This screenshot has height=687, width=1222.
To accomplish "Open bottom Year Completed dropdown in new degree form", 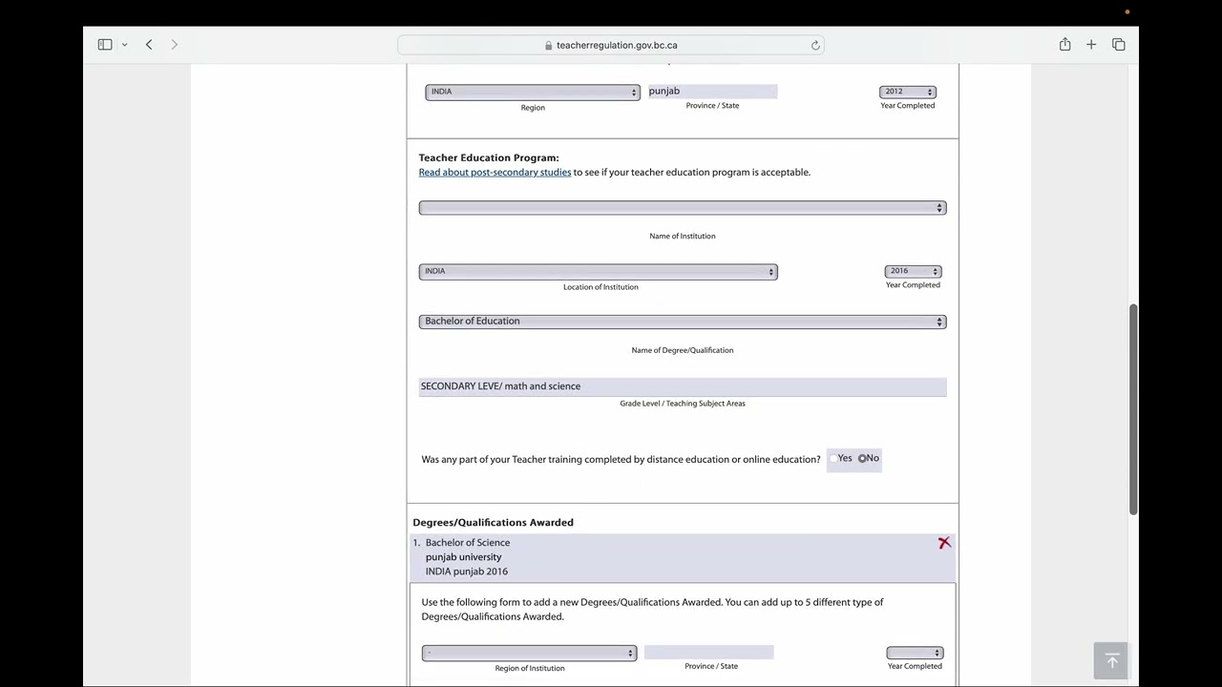I will (x=915, y=653).
